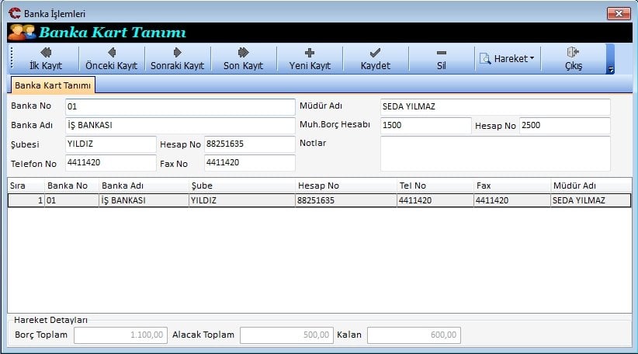Save the record with Kaydet
The width and height of the screenshot is (638, 354).
click(375, 58)
